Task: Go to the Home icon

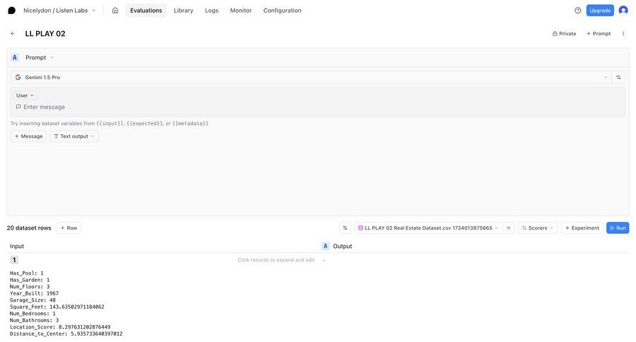Action: (115, 11)
